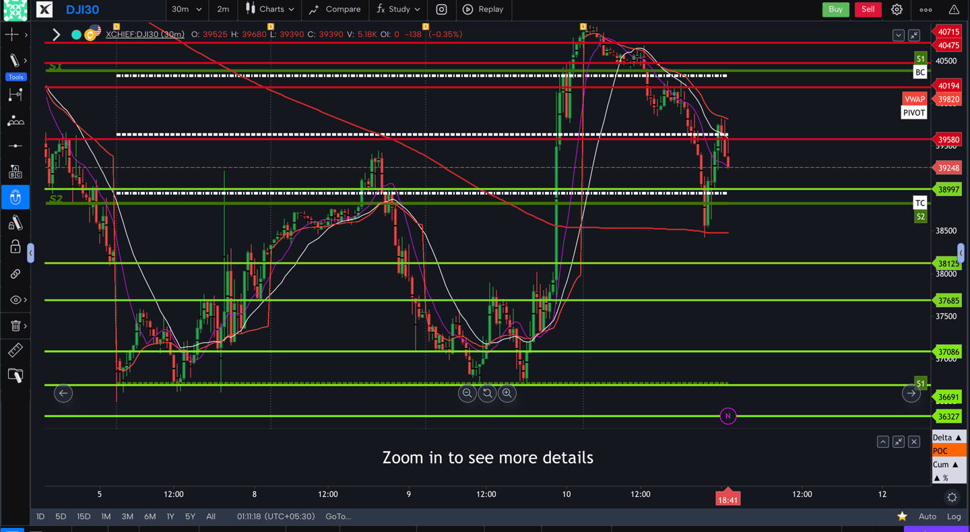The image size is (970, 532).
Task: Select the 1D range tab
Action: pos(40,517)
